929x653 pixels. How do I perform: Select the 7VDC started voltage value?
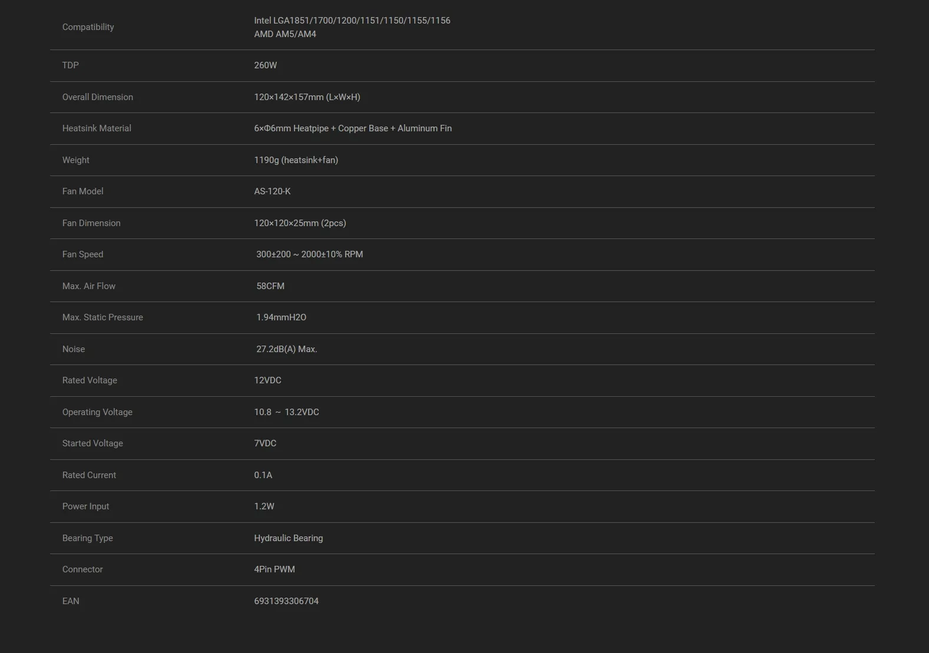[265, 443]
